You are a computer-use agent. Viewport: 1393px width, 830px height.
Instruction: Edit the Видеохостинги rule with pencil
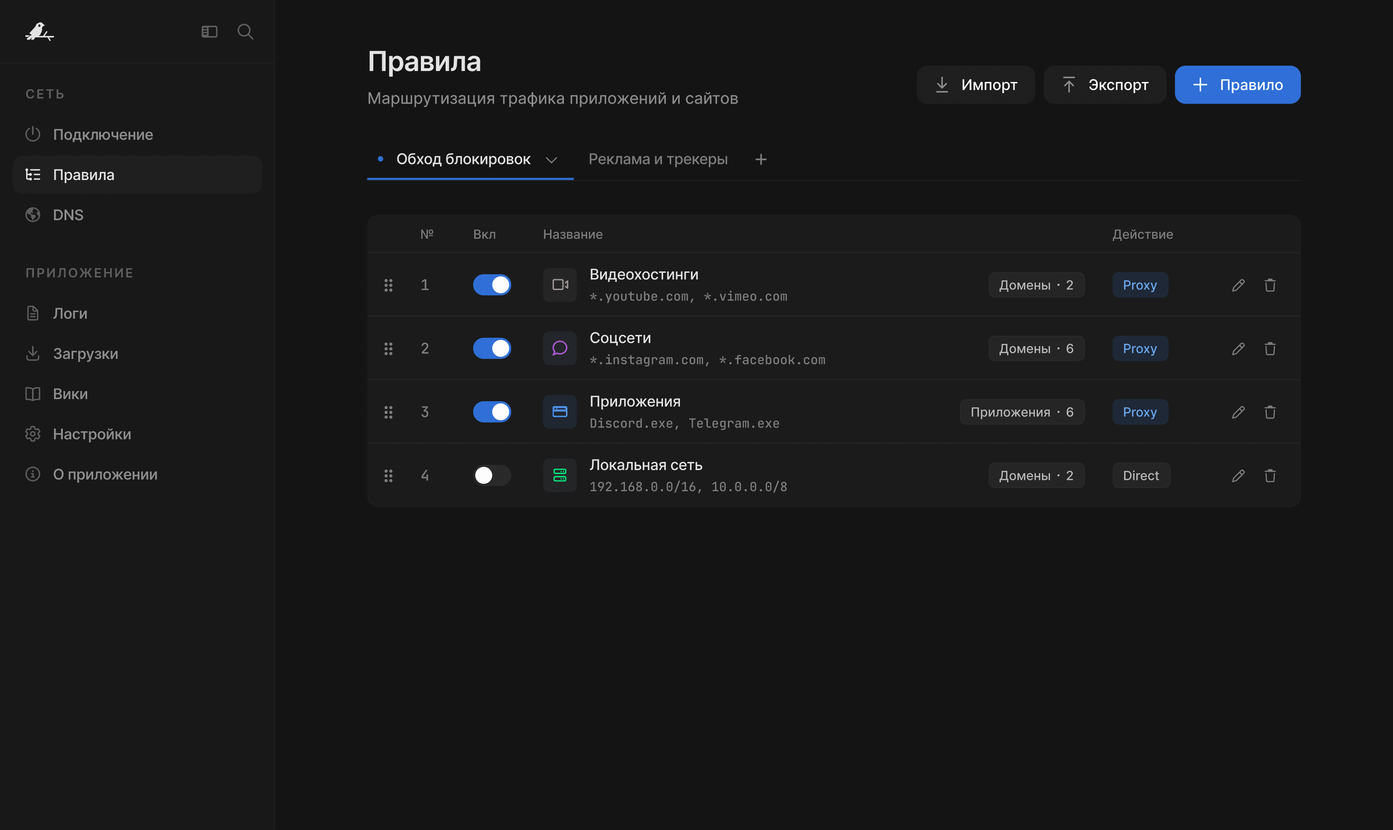[1238, 285]
